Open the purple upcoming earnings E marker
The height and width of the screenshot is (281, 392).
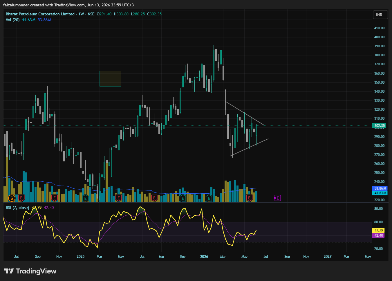coord(278,198)
